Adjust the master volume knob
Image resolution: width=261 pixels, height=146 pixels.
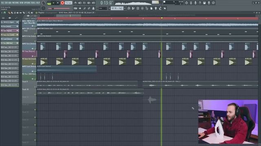(x=44, y=3)
